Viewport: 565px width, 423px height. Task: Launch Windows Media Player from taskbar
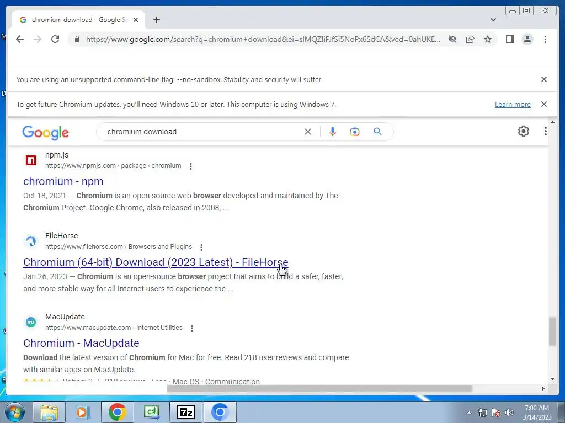point(83,412)
